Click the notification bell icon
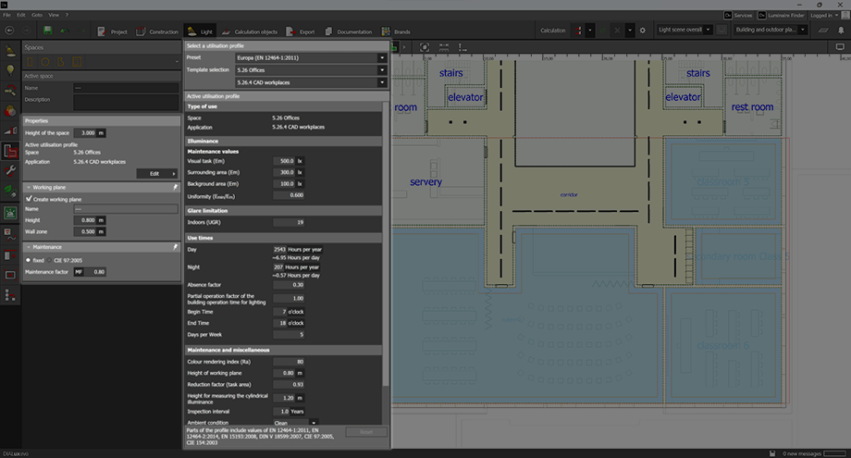This screenshot has width=851, height=458. point(841,31)
